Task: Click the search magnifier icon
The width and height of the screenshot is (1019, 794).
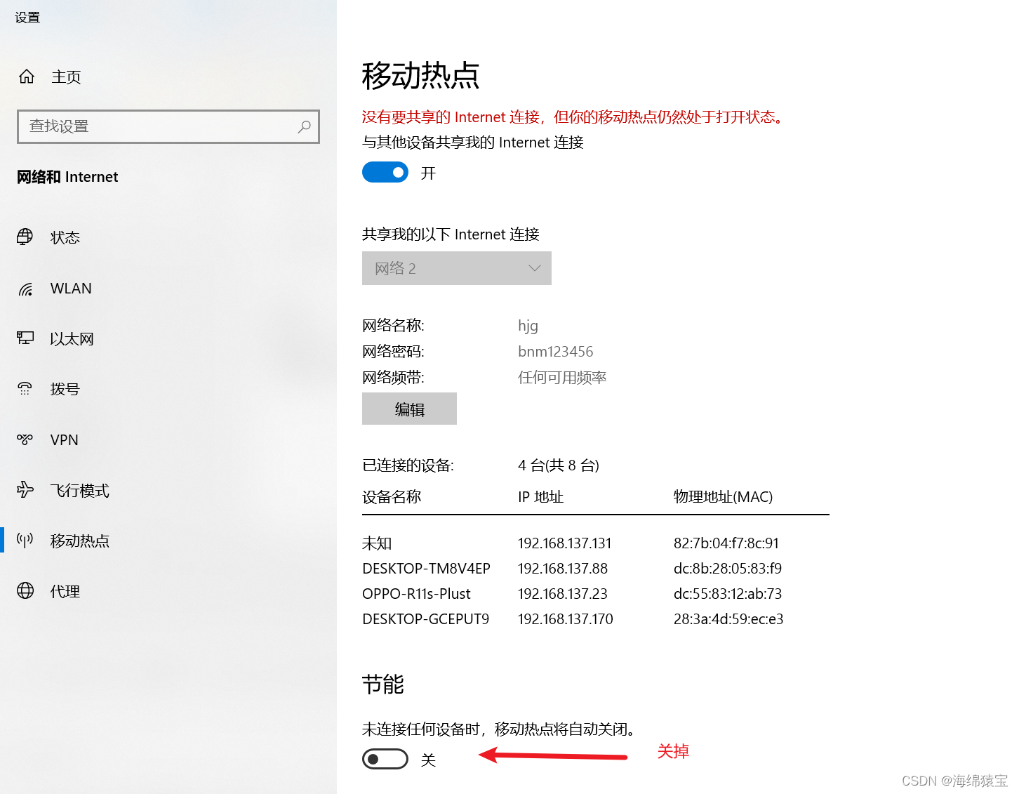Action: [x=304, y=126]
